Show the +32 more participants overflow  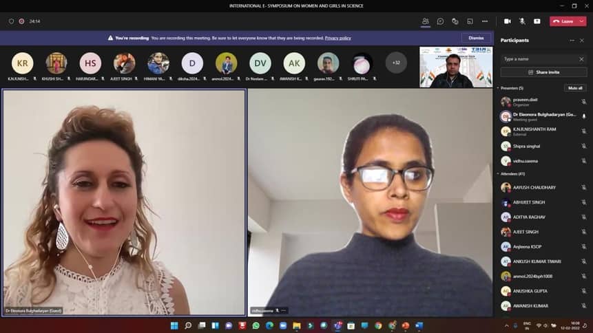click(x=396, y=63)
